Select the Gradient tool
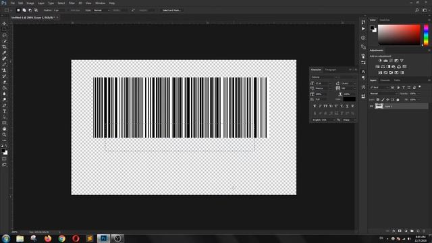Viewport: 432px width, 243px height. (4, 88)
